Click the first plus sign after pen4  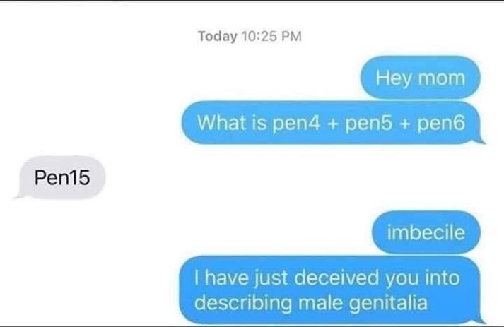click(x=332, y=124)
